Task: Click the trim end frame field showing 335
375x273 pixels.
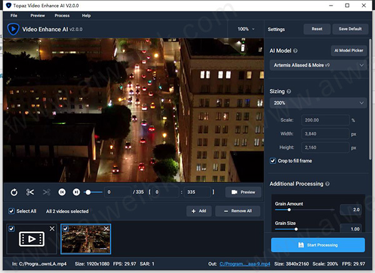Action: pos(197,192)
